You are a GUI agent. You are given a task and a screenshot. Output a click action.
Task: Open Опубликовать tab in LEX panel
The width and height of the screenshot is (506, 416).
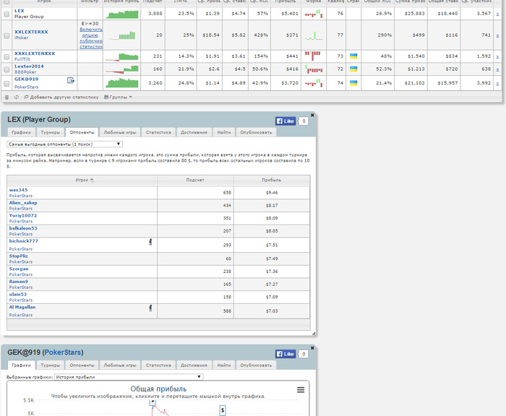(x=256, y=132)
